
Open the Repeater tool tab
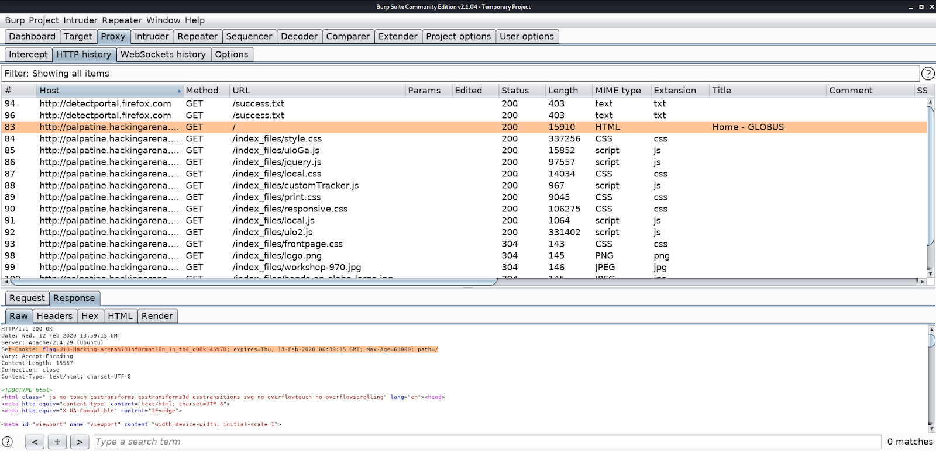point(197,36)
